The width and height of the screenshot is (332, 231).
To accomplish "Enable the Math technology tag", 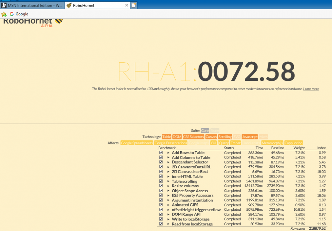I will [x=263, y=137].
